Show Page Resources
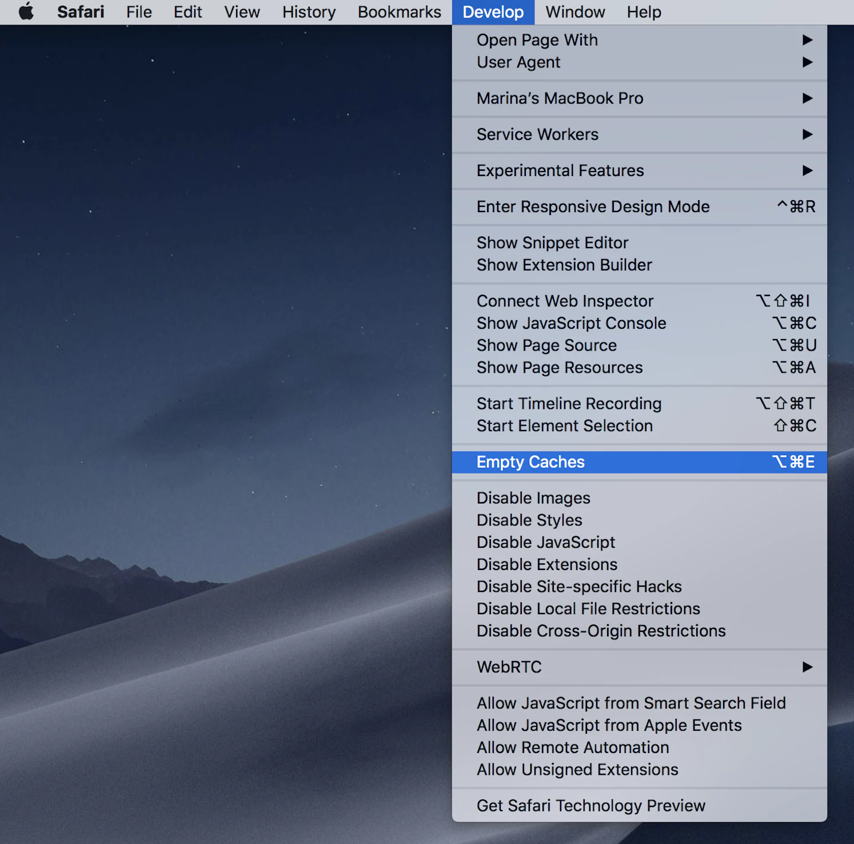This screenshot has width=854, height=844. [x=560, y=368]
